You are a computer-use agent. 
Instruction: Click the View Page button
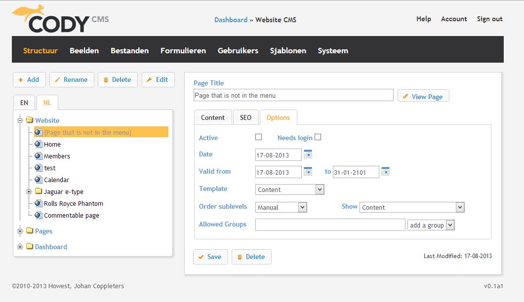423,96
